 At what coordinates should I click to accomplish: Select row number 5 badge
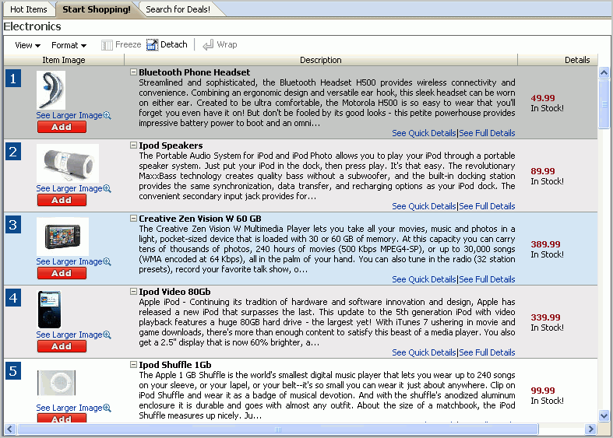[13, 371]
